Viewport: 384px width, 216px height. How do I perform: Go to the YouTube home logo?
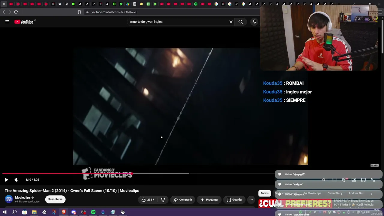24,22
